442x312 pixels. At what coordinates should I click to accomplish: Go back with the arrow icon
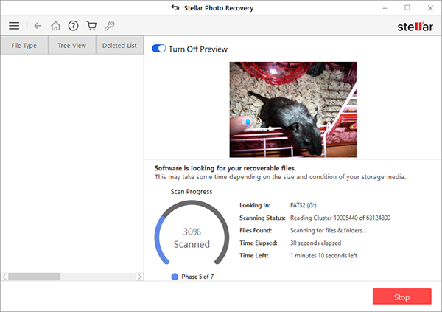(x=38, y=26)
